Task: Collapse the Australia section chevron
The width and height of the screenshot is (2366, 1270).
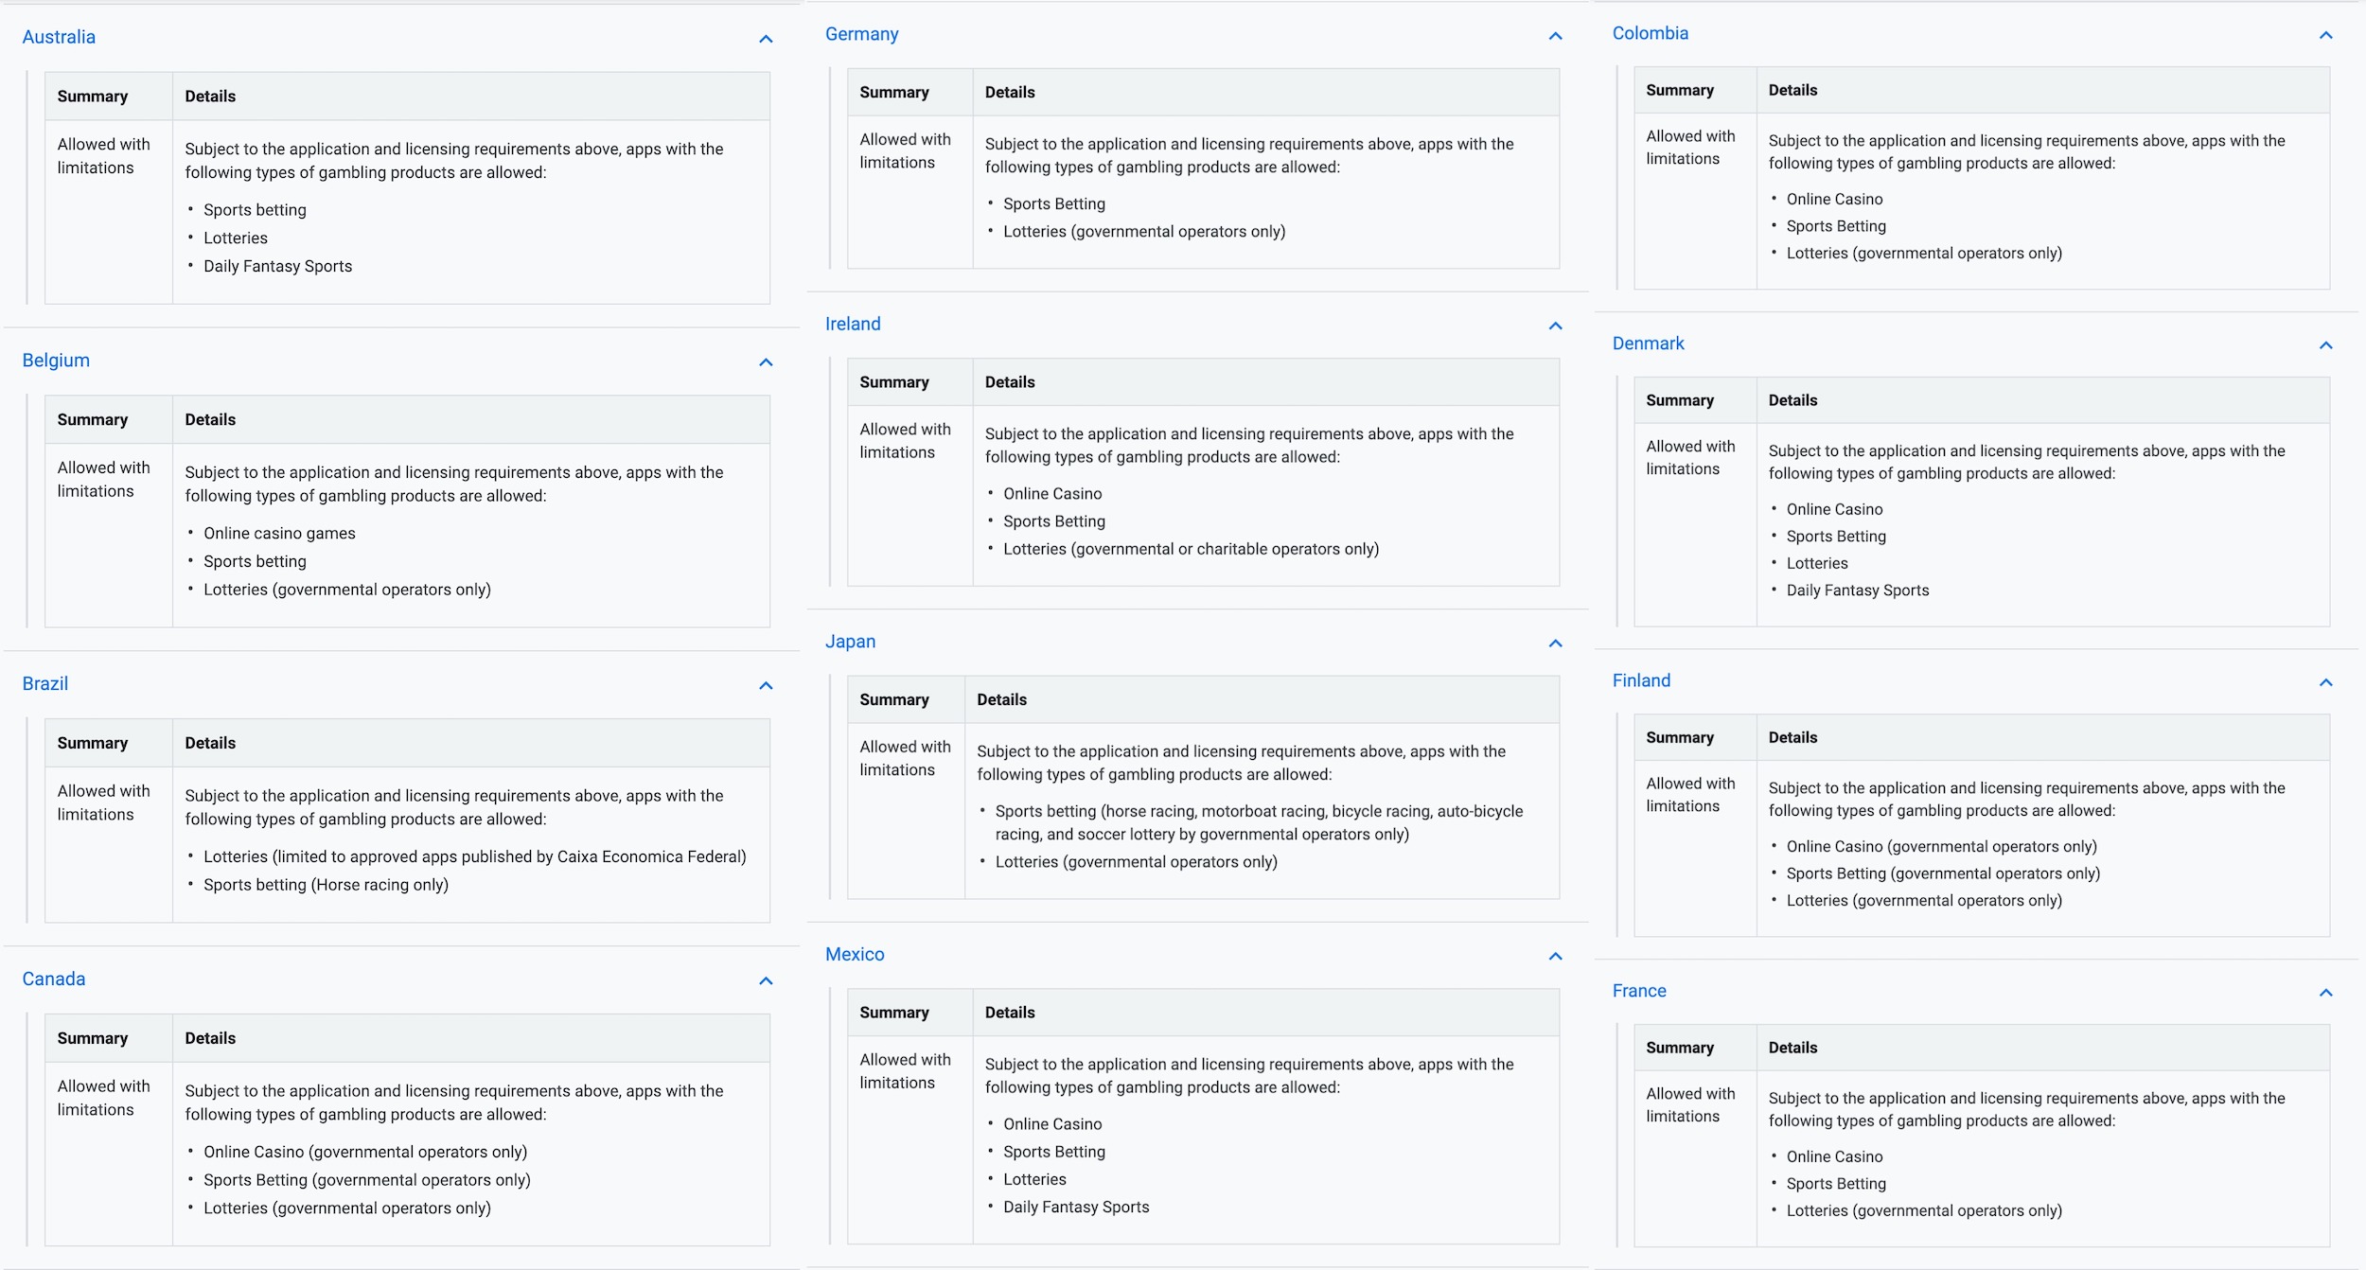Action: coord(766,39)
